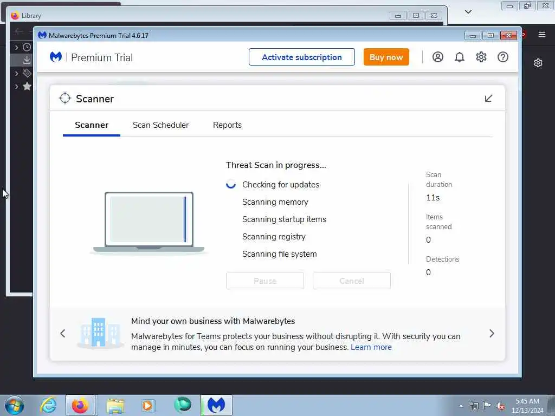Launch Internet Explorer from taskbar

point(48,405)
